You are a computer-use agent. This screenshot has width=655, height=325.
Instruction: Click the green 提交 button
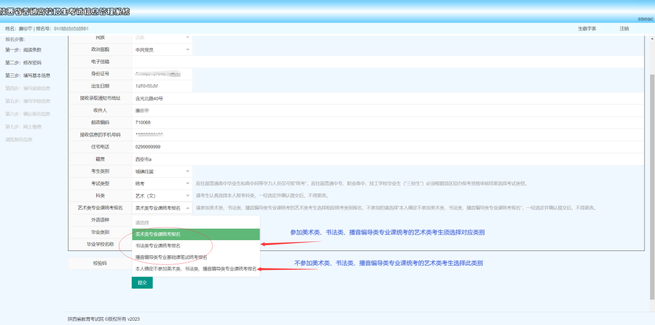click(x=142, y=283)
